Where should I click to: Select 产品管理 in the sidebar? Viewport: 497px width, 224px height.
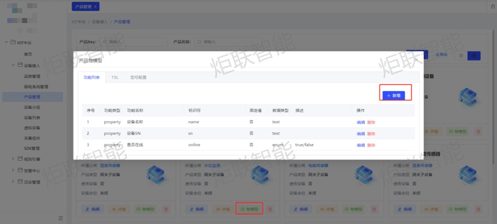coord(32,97)
